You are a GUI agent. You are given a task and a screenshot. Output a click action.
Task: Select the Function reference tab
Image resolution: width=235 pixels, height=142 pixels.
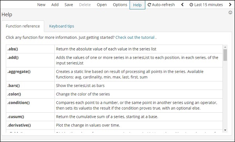pyautogui.click(x=23, y=26)
